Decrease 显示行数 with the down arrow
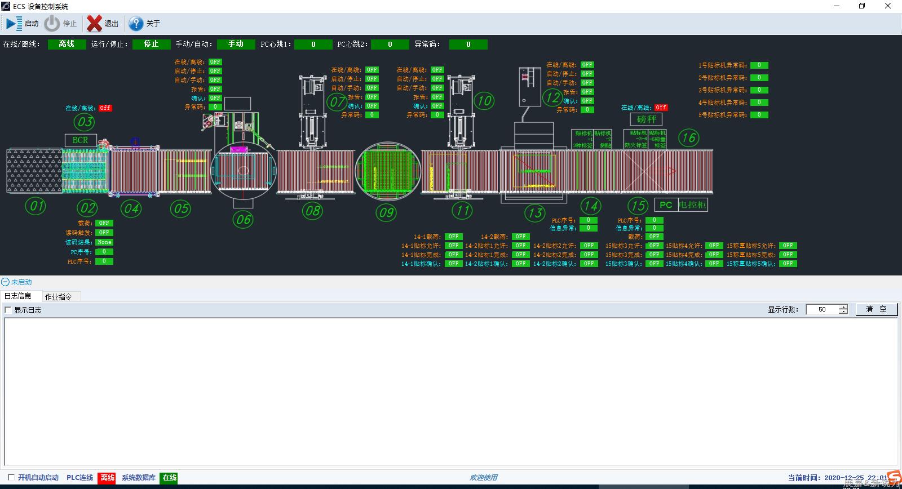Screen dimensions: 902x489 tap(843, 312)
